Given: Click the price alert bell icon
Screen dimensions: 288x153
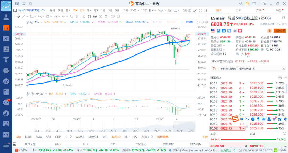Looking at the screenshot, I should point(269,31).
